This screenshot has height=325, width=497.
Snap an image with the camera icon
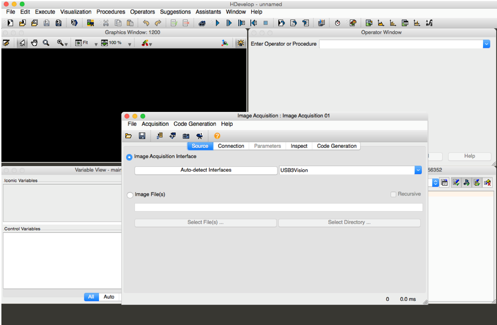[186, 136]
